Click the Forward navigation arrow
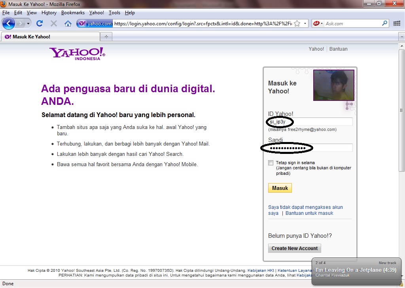The image size is (405, 288). (x=20, y=23)
